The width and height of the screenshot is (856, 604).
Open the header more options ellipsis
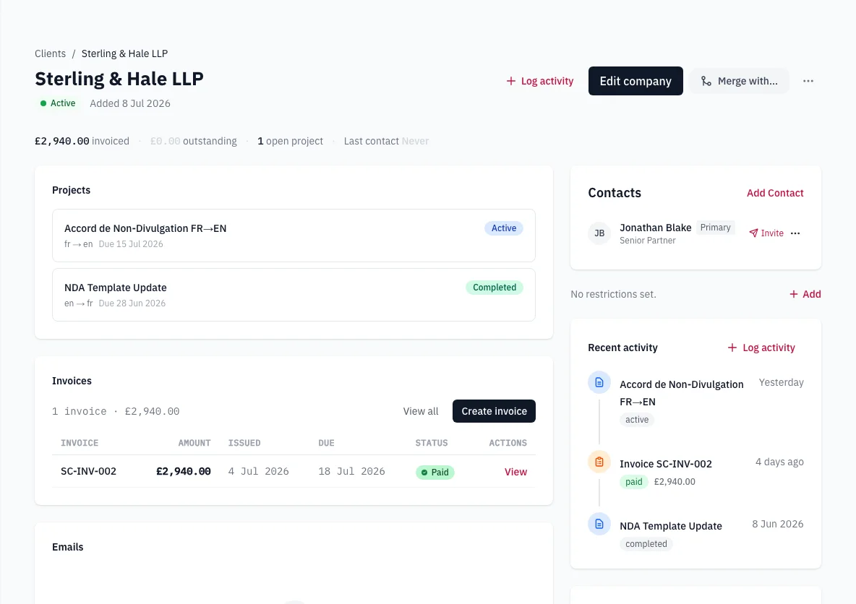pos(808,81)
